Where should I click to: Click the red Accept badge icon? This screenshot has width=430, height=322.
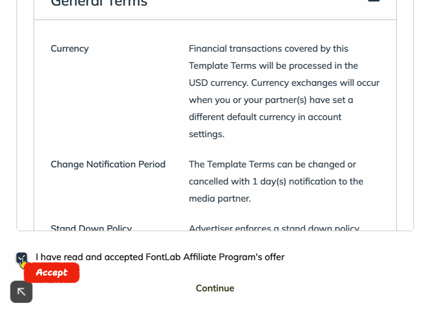(x=52, y=273)
